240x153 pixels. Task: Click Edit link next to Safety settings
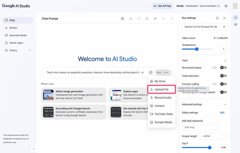pyautogui.click(x=222, y=113)
